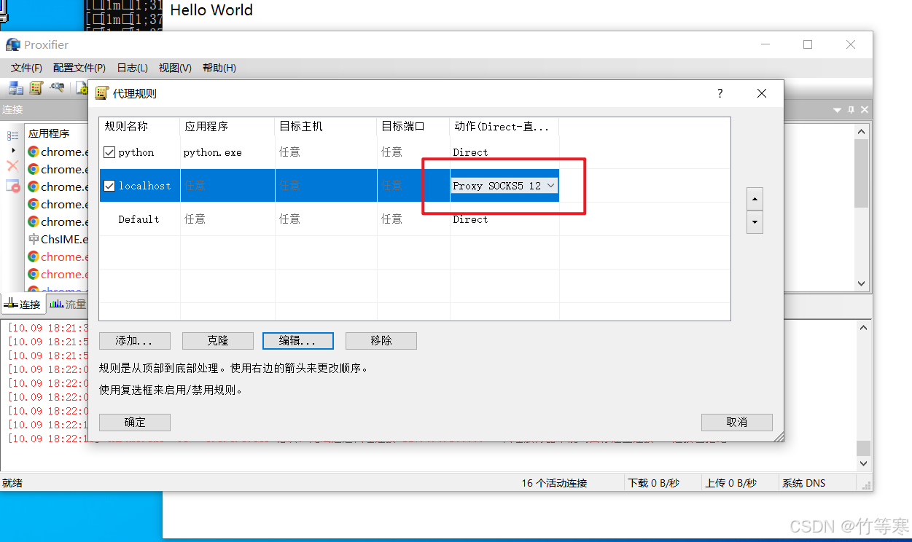Open the 配置文件(P) menu
The height and width of the screenshot is (542, 912).
point(79,68)
